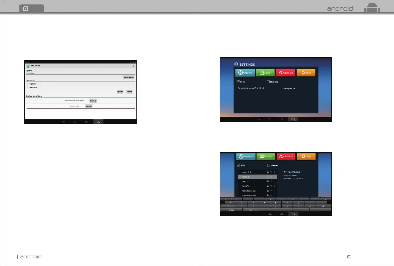The width and height of the screenshot is (394, 266).
Task: Tap the backspace key on keyboard
Action: tap(323, 206)
